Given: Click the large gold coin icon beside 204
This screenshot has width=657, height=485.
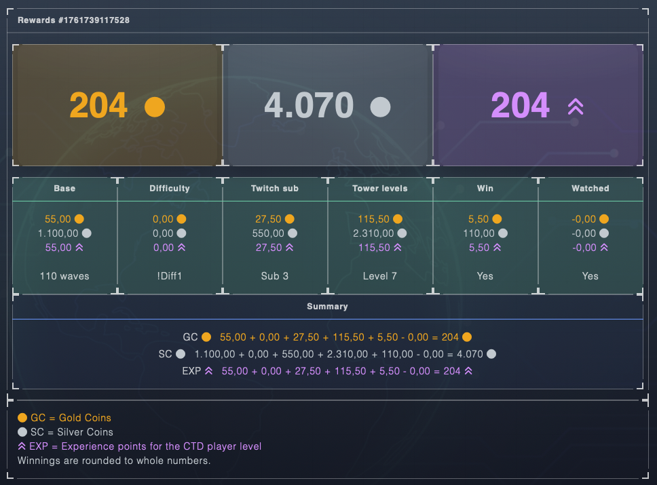Looking at the screenshot, I should coord(155,106).
